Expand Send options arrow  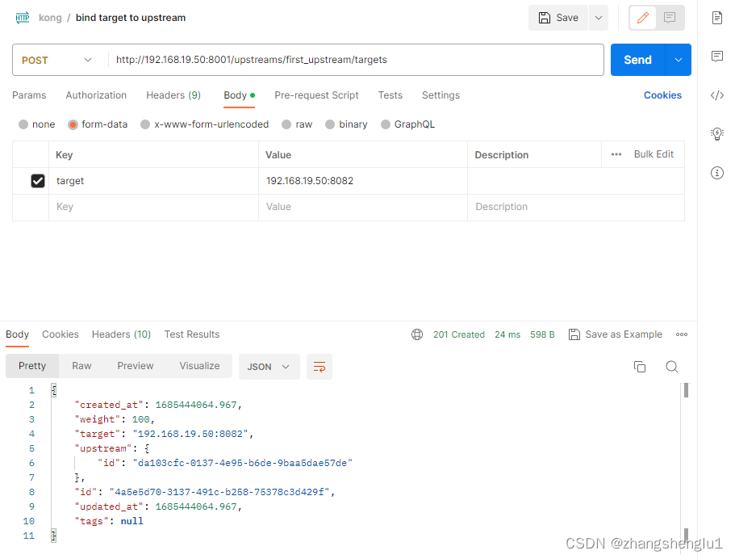pyautogui.click(x=679, y=60)
